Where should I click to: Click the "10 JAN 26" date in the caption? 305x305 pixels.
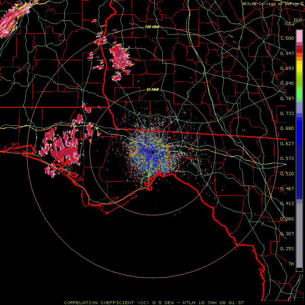point(212,303)
